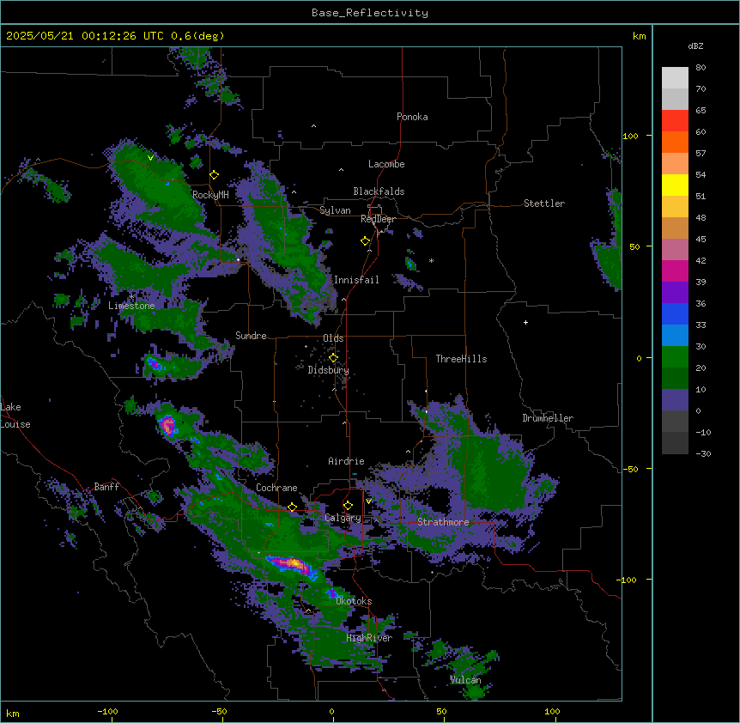Click the yellow 54 dBZ color swatch
The height and width of the screenshot is (723, 740).
[675, 185]
